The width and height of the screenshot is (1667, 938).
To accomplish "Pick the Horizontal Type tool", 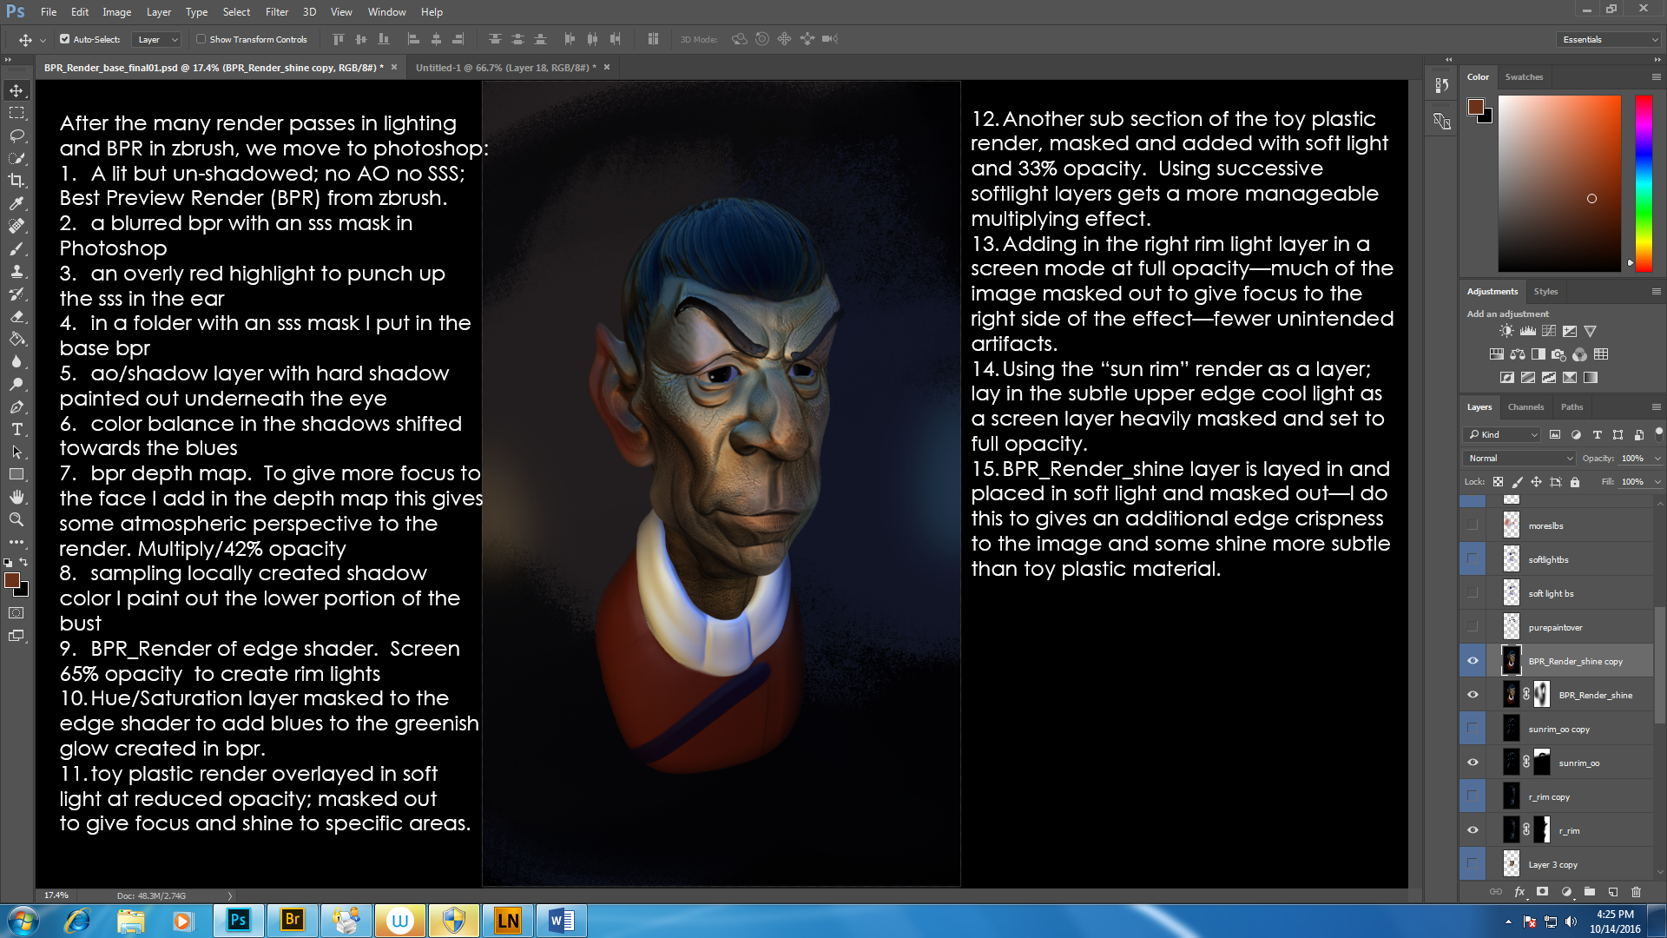I will [x=16, y=430].
